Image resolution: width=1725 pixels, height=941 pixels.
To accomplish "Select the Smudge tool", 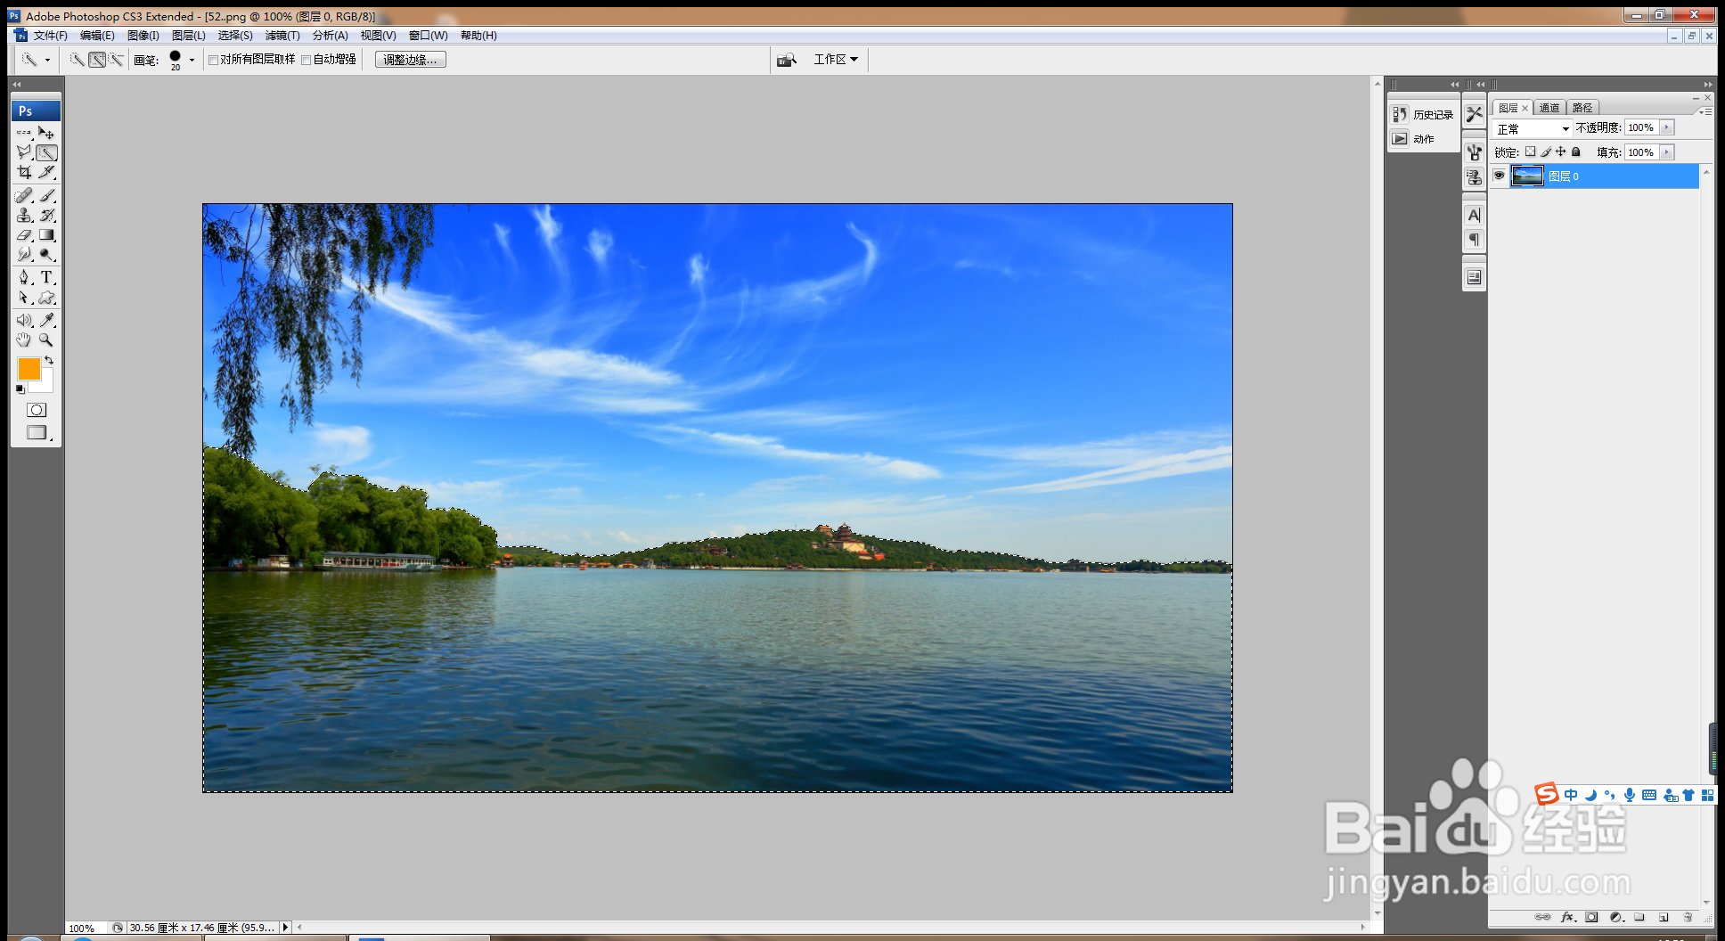I will pyautogui.click(x=24, y=255).
